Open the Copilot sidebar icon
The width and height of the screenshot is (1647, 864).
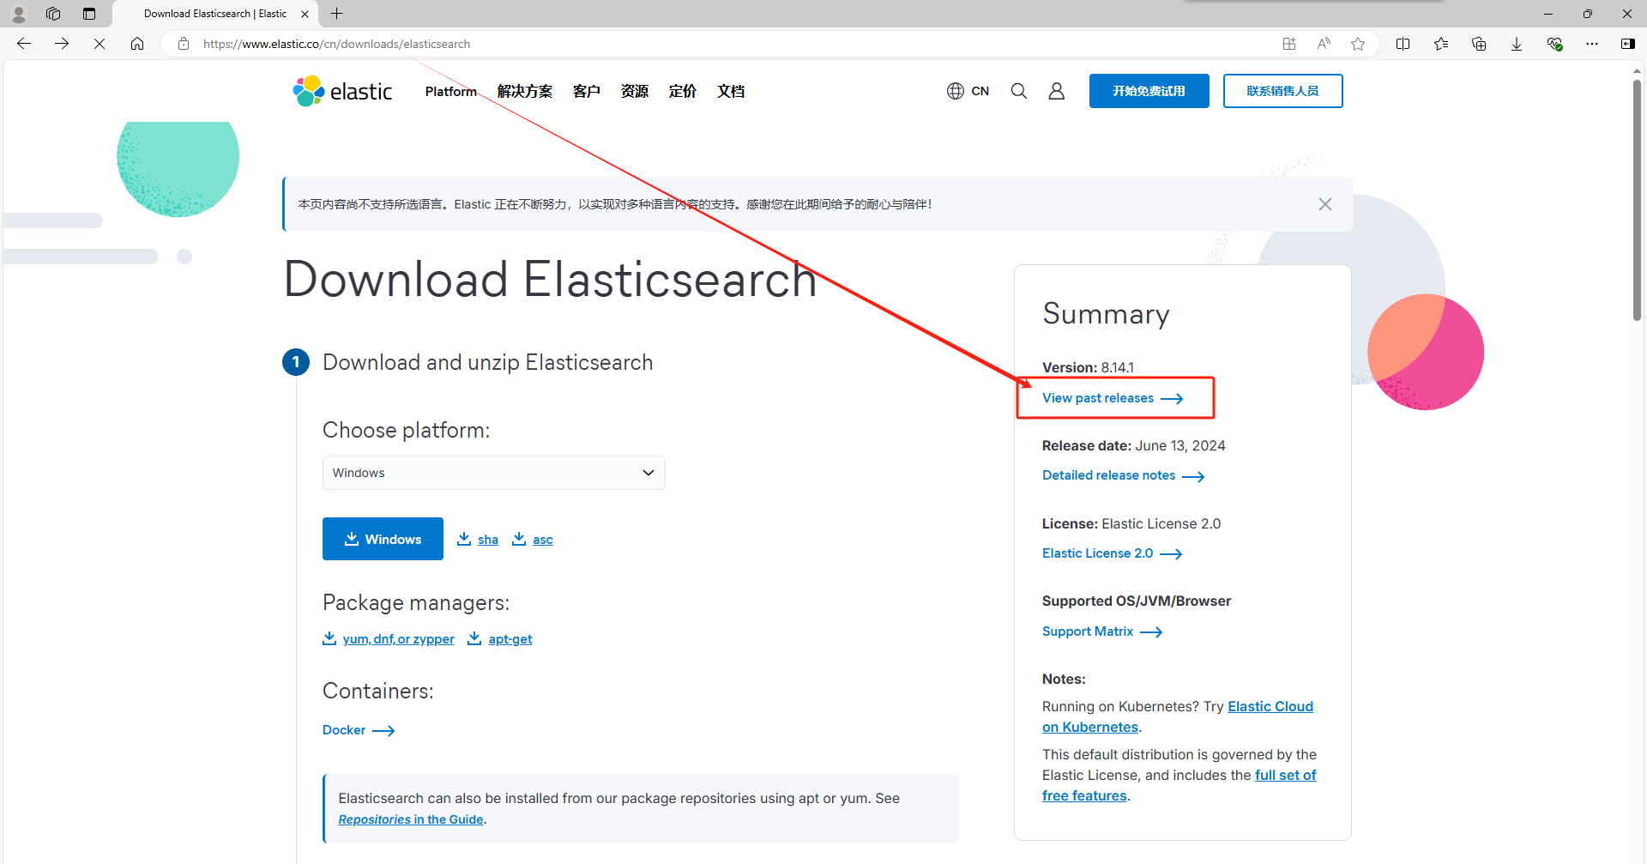[x=1628, y=44]
